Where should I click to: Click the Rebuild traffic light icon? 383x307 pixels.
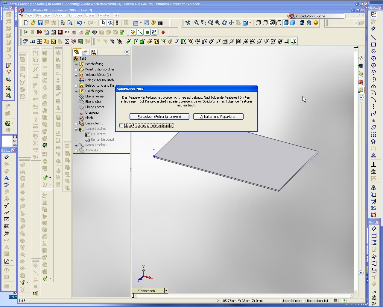[x=117, y=23]
